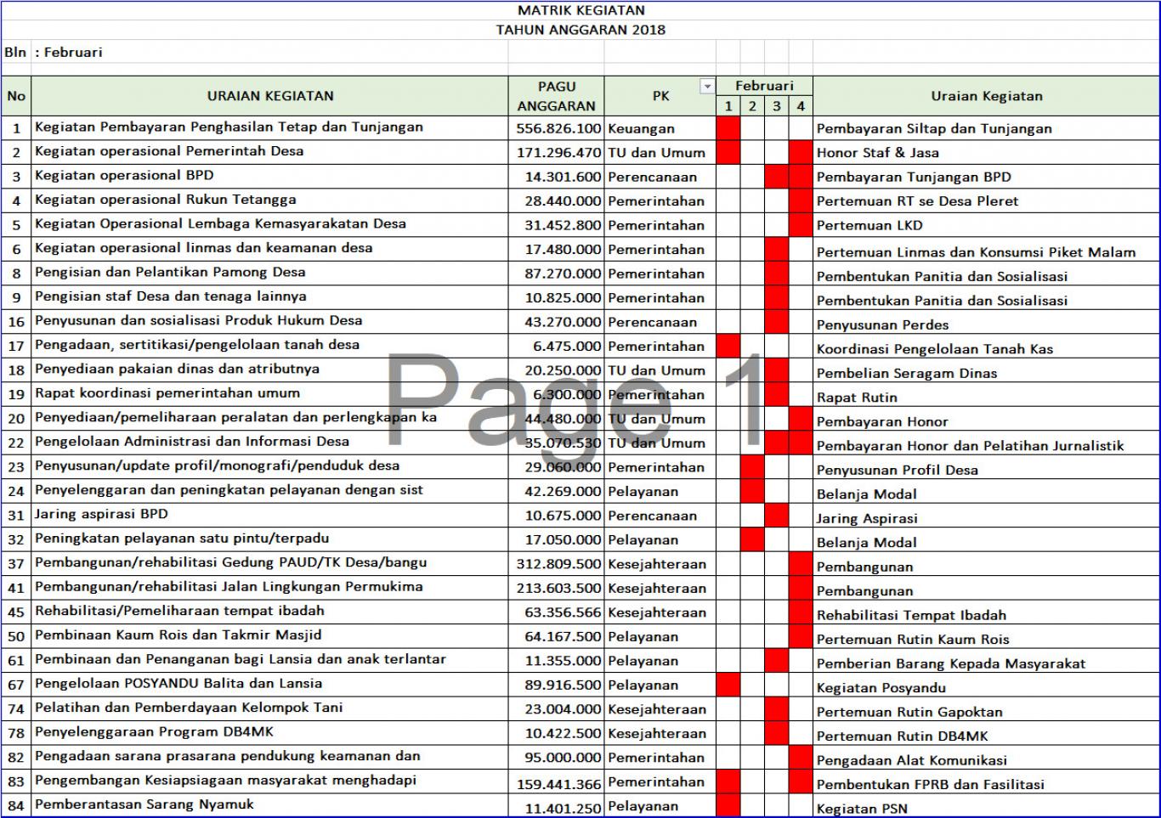Select cell 'Kegiatan Pembayaran Penghasilan Tetap dan Tunjangan'

(x=270, y=127)
